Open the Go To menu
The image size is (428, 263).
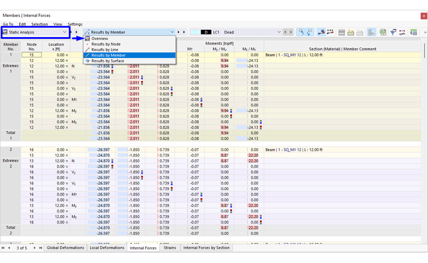[x=8, y=24]
